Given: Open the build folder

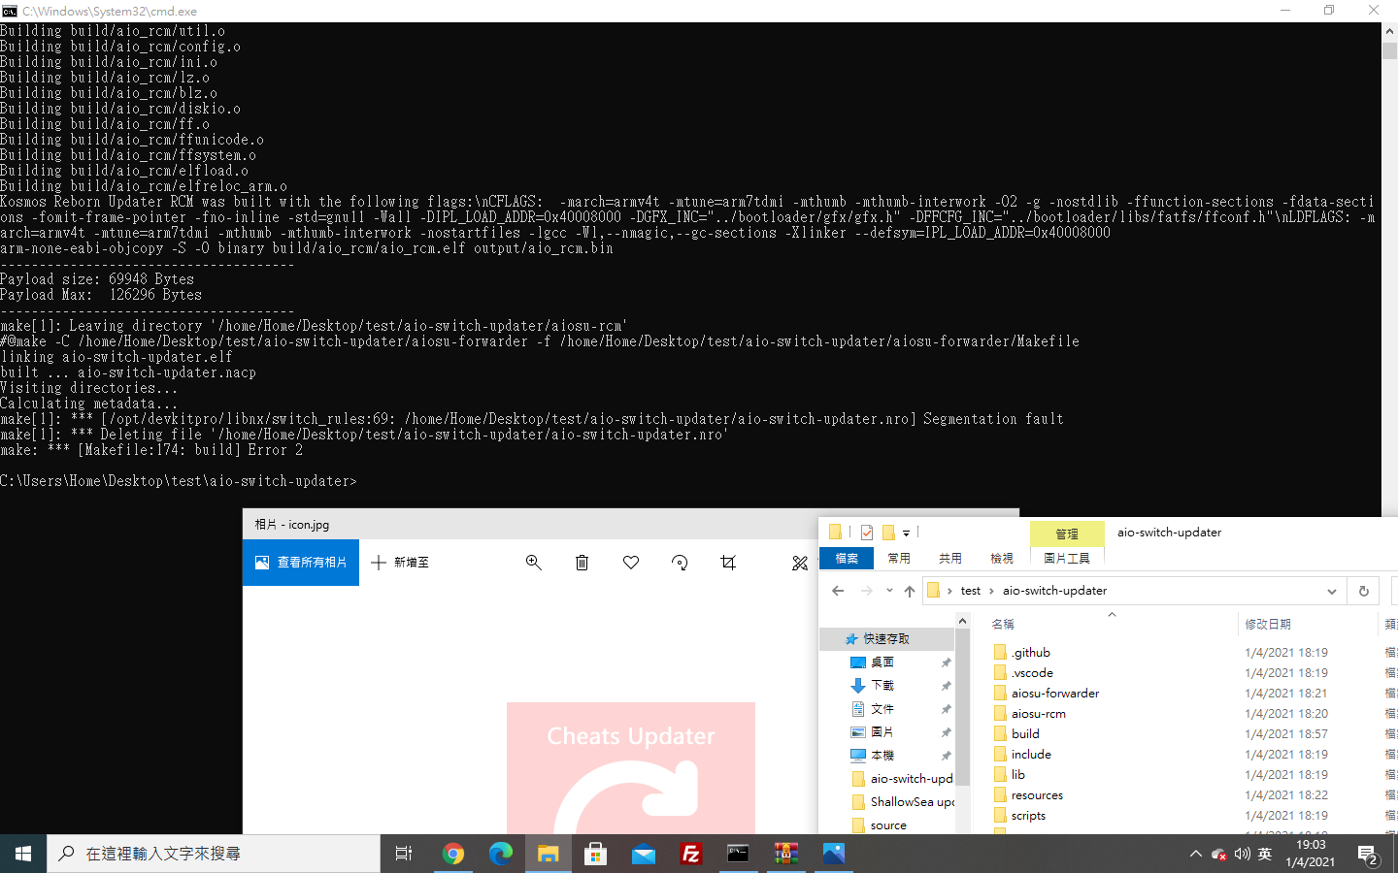Looking at the screenshot, I should point(1024,733).
